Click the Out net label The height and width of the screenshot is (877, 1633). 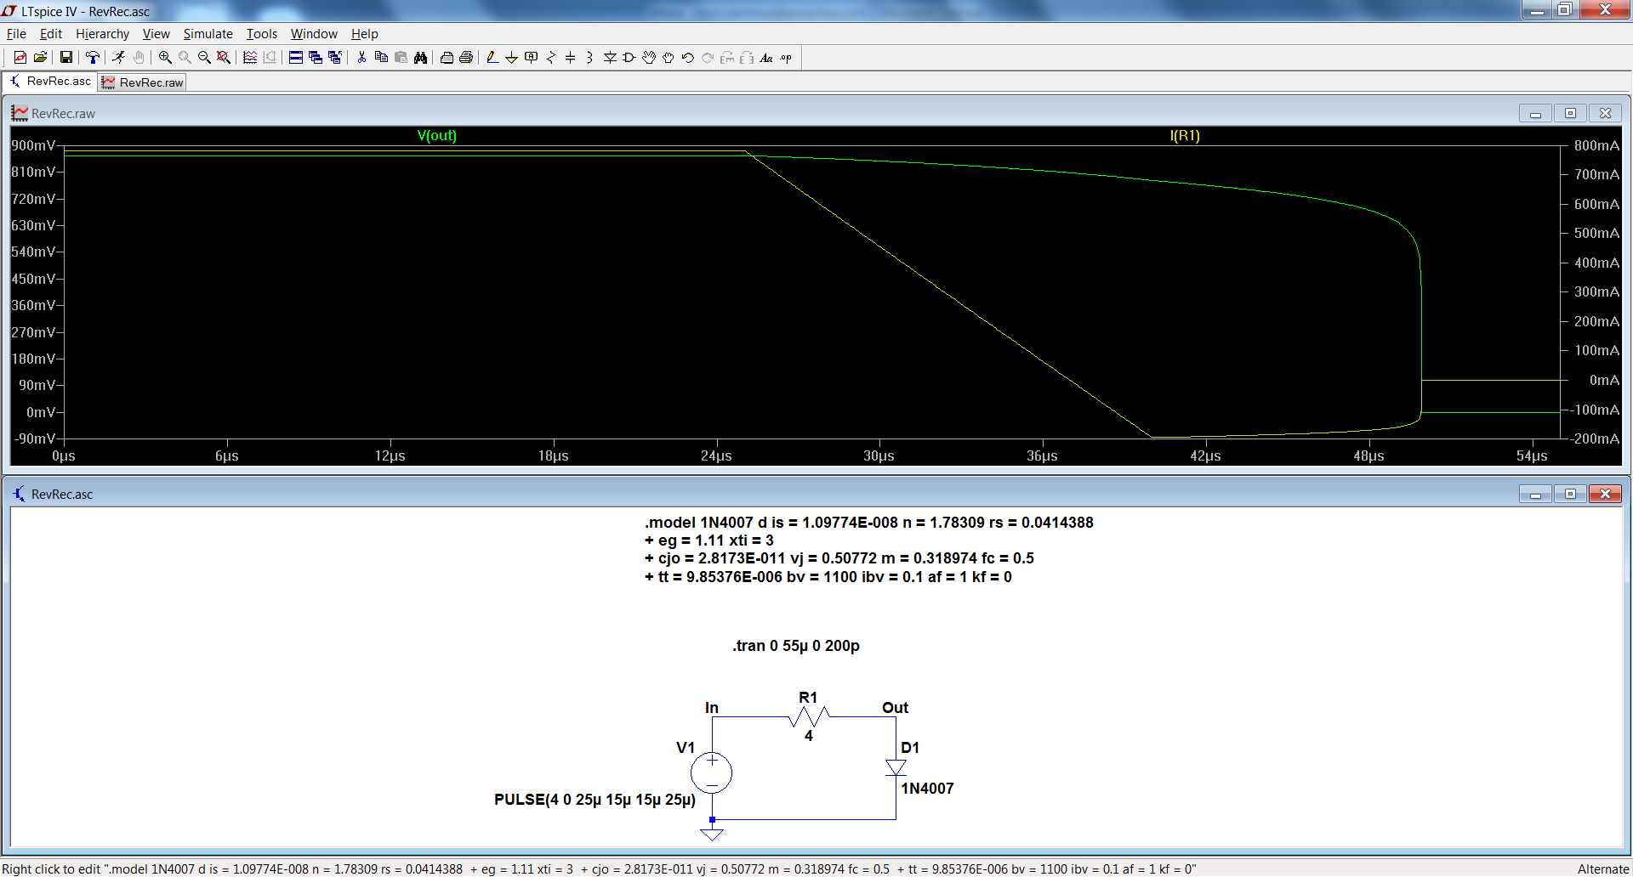(895, 708)
